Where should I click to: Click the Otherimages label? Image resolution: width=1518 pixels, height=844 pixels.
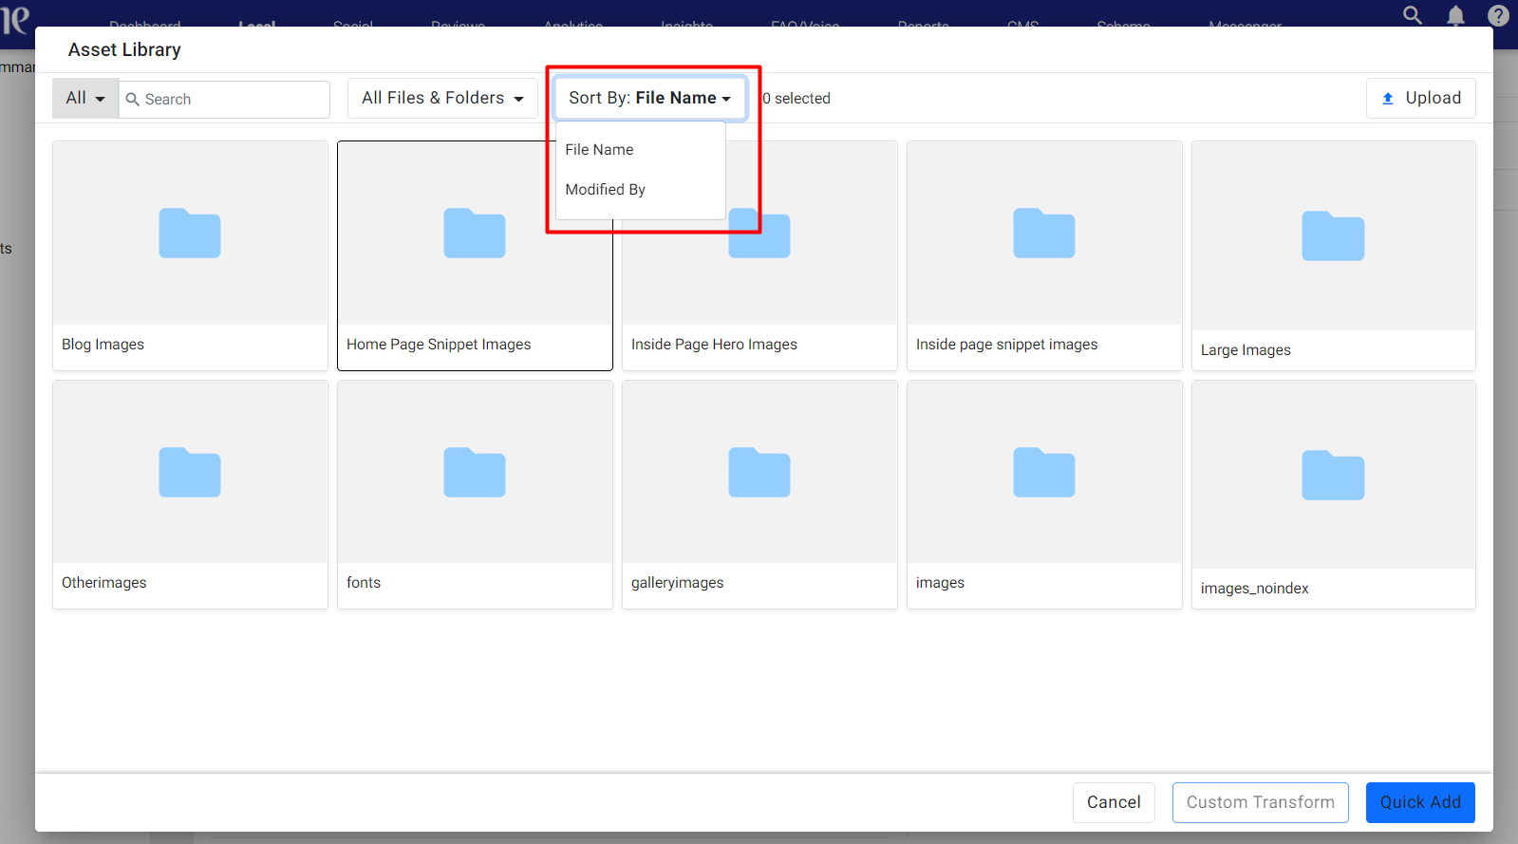pos(104,583)
